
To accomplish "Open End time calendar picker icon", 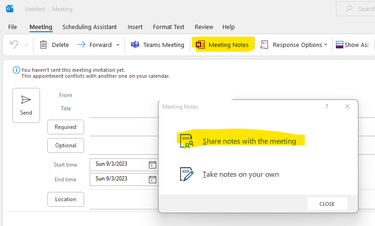I will [153, 180].
